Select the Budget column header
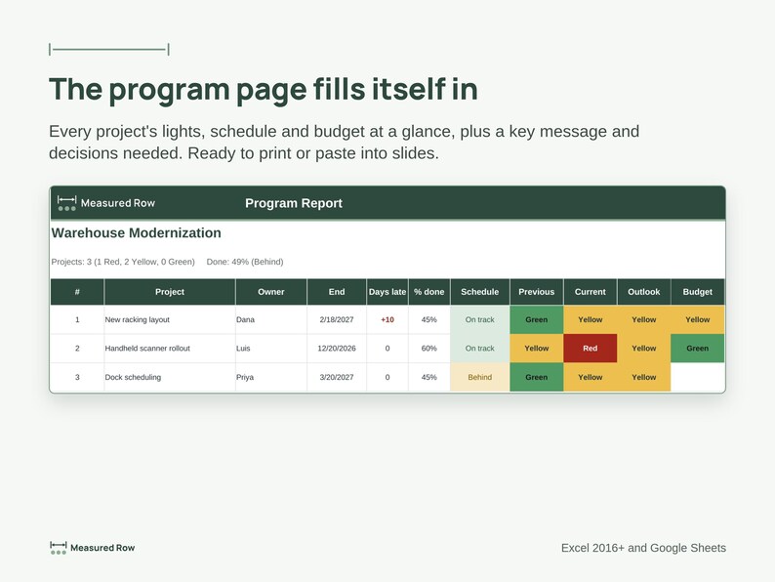775x582 pixels. point(697,292)
